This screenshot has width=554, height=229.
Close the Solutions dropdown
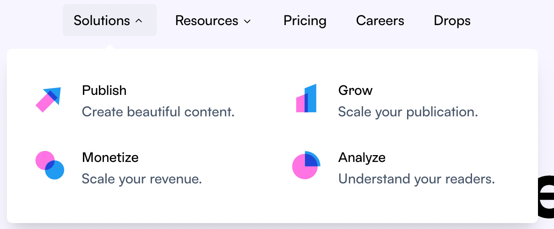(x=109, y=21)
